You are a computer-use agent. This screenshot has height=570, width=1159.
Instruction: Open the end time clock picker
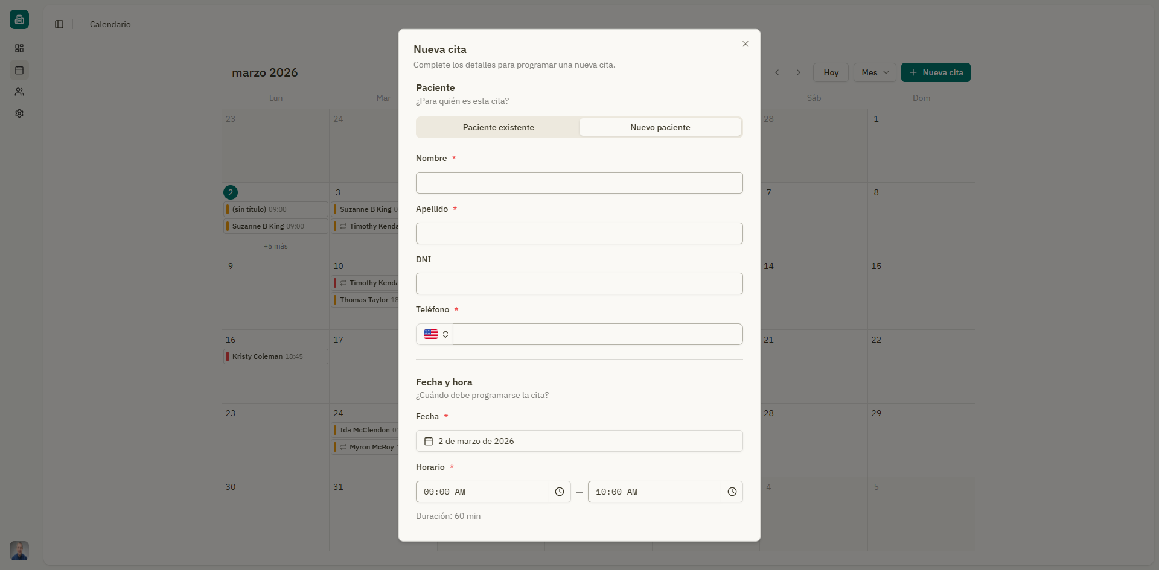[732, 492]
